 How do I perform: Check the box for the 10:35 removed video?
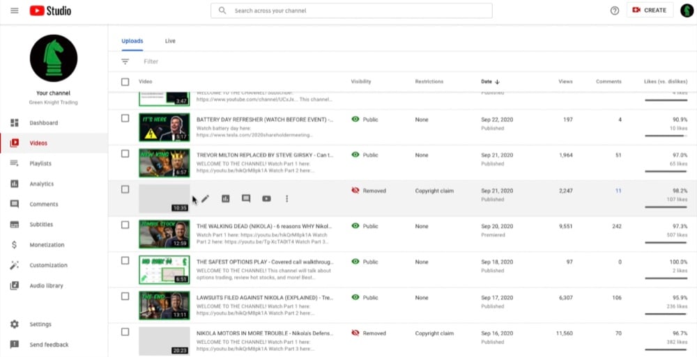pos(125,189)
